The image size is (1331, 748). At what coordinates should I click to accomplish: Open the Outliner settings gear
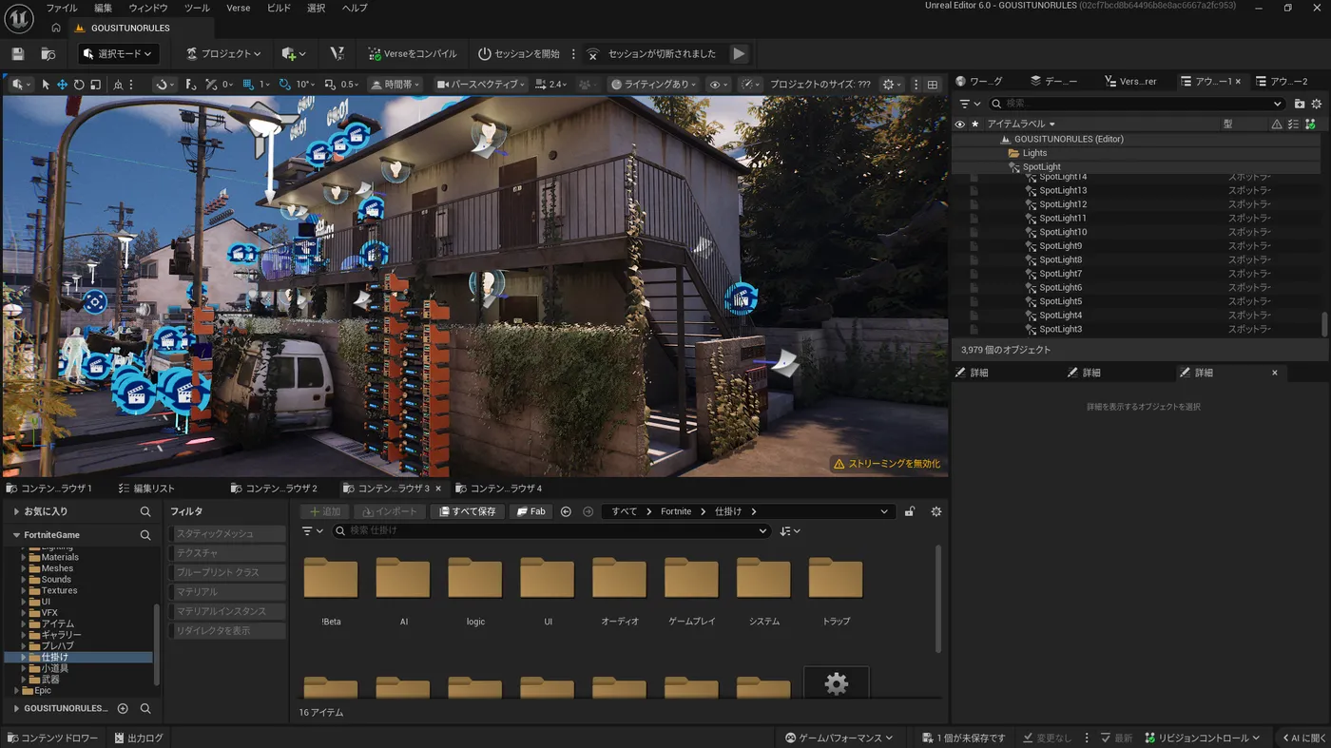click(1317, 104)
